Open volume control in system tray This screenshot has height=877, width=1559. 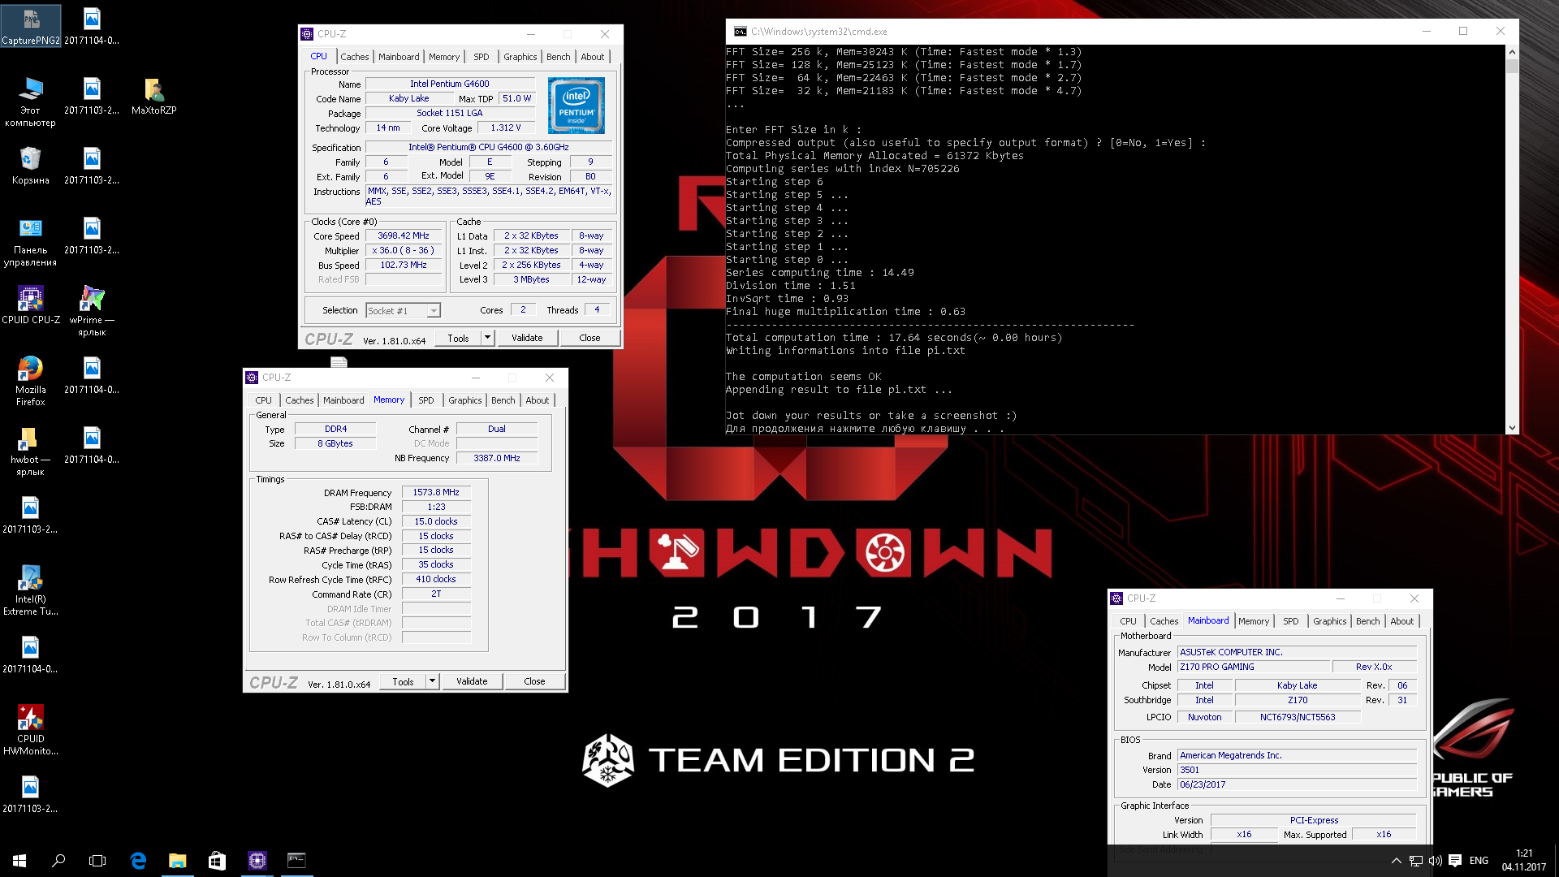tap(1435, 861)
